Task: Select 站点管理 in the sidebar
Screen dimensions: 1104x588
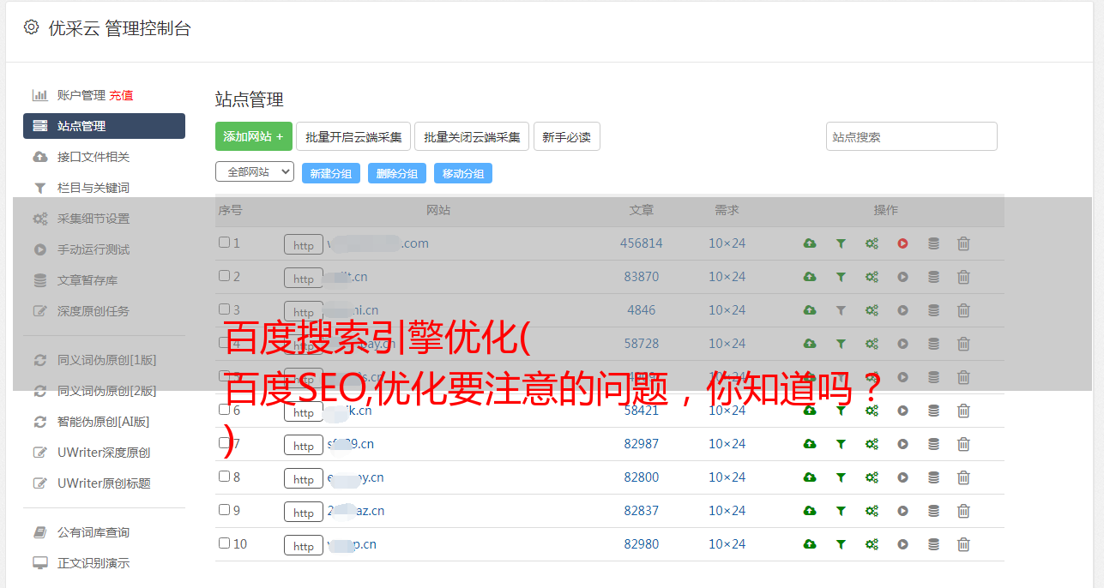Action: (104, 126)
